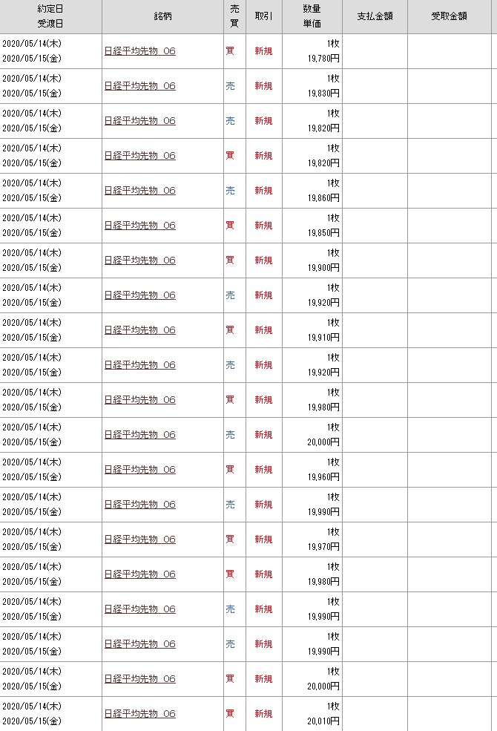Click the 売買 column header

pyautogui.click(x=234, y=16)
